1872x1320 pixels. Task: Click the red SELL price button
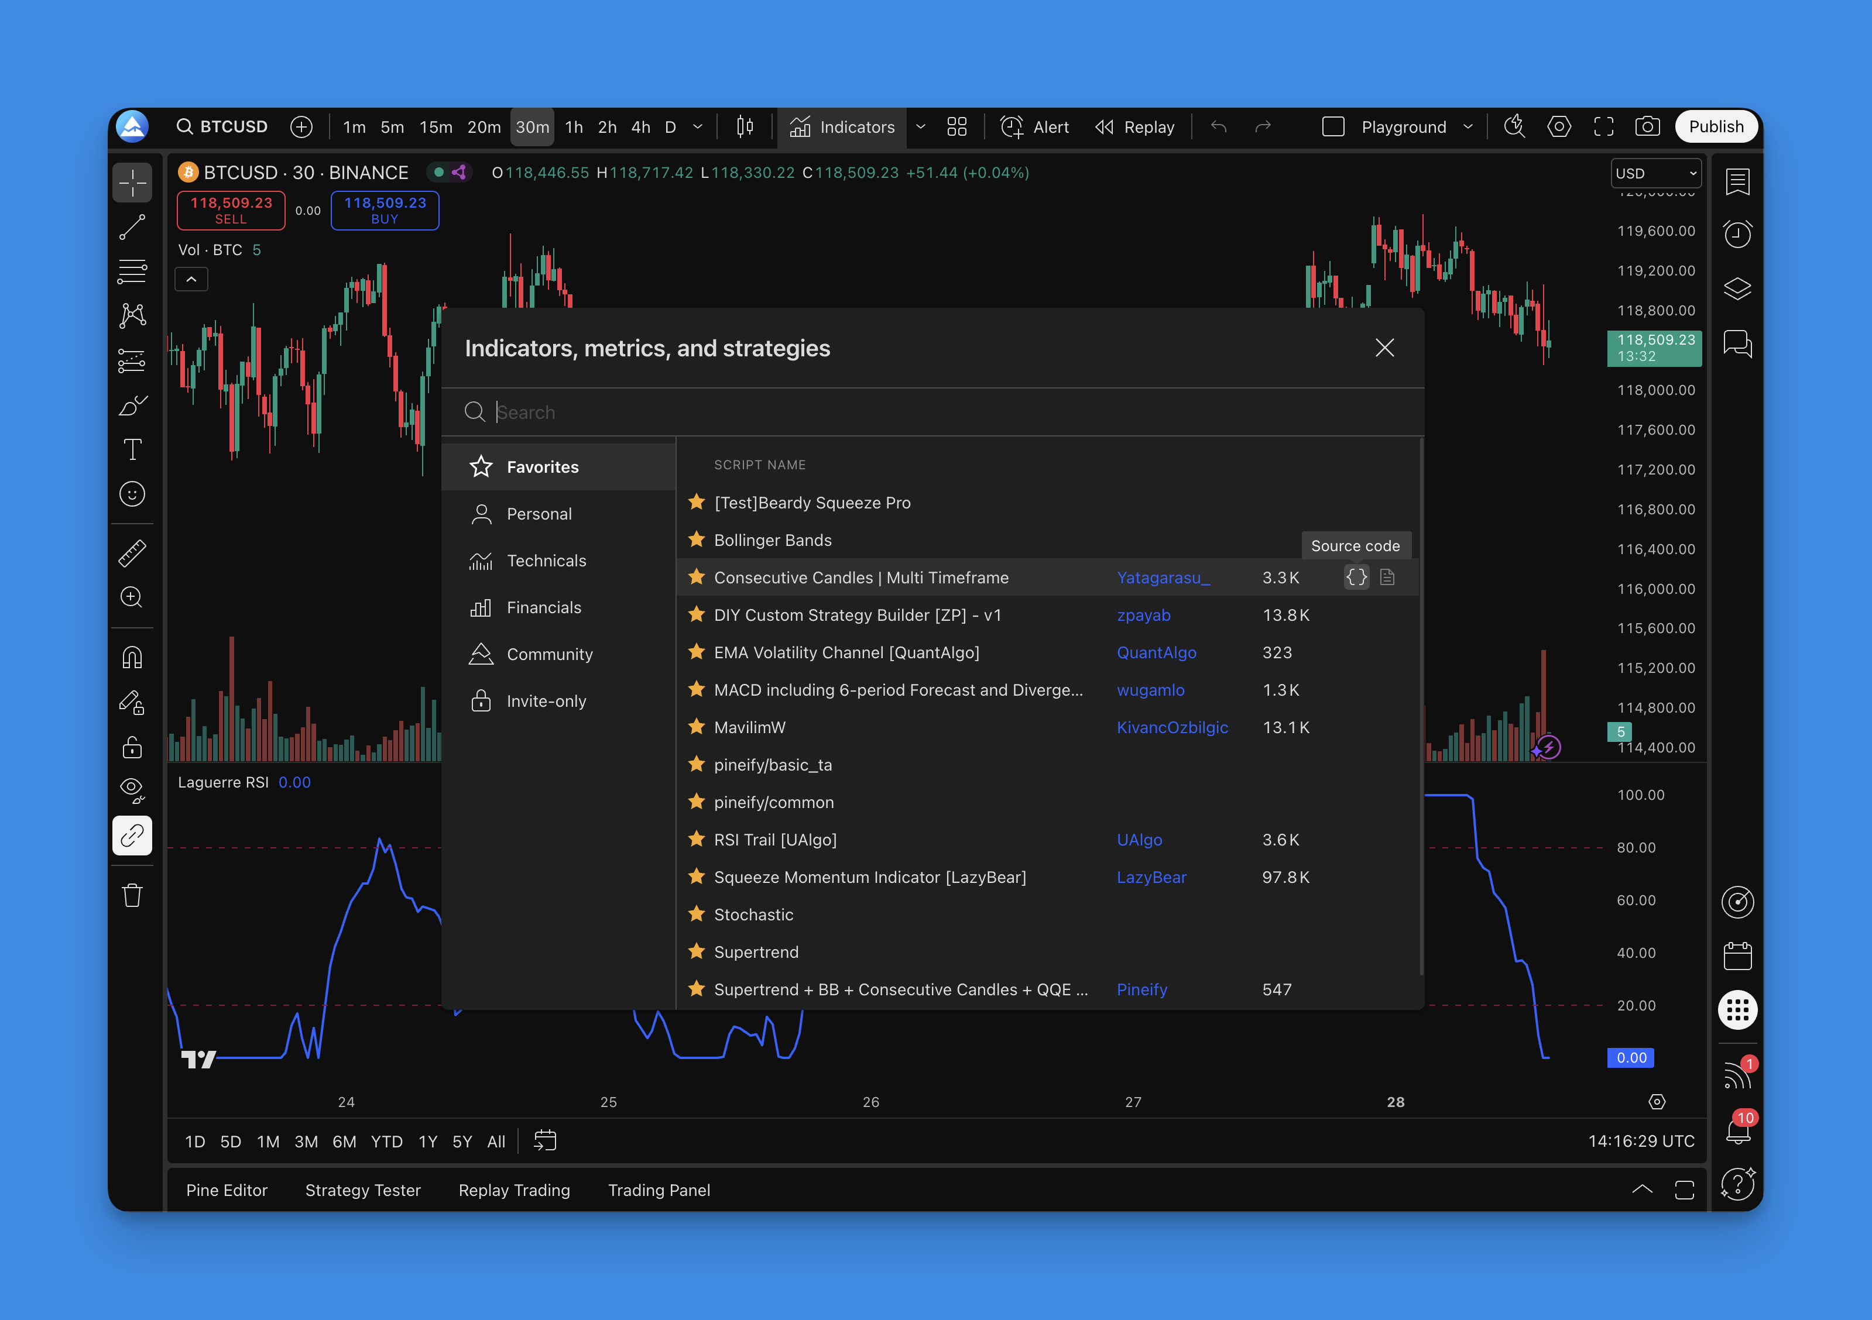231,210
